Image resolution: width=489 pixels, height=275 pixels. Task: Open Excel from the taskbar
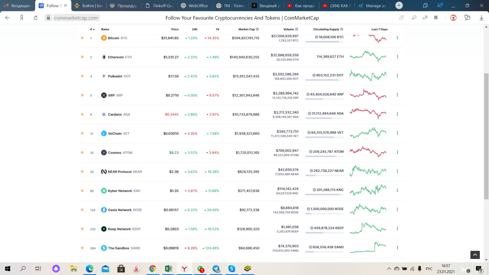(x=168, y=269)
